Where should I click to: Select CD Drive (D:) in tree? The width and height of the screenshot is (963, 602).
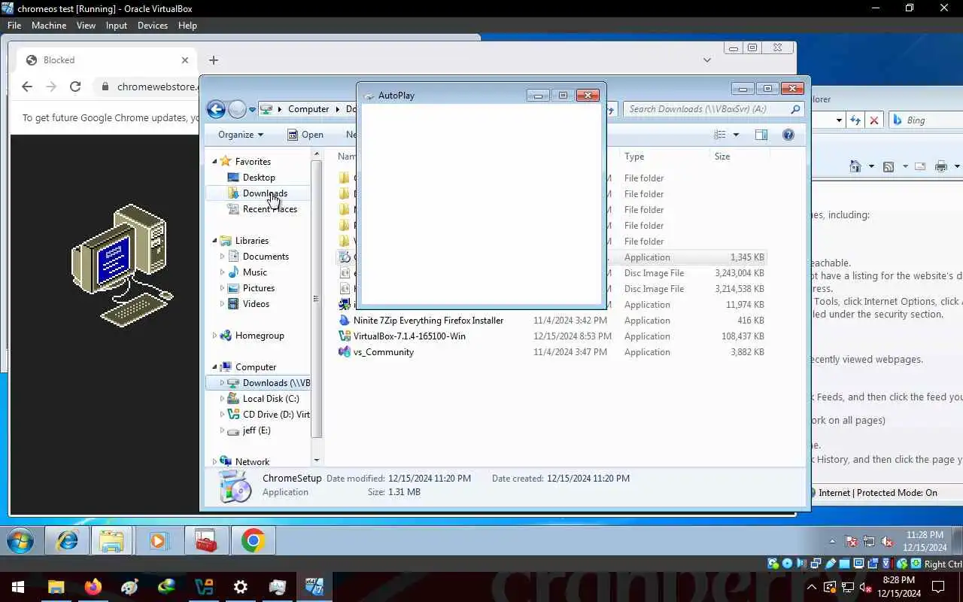point(276,415)
